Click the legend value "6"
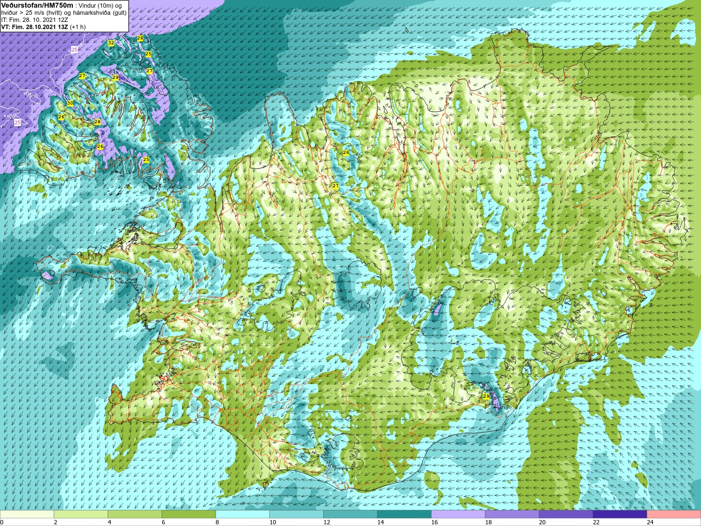The width and height of the screenshot is (701, 526). click(x=163, y=522)
